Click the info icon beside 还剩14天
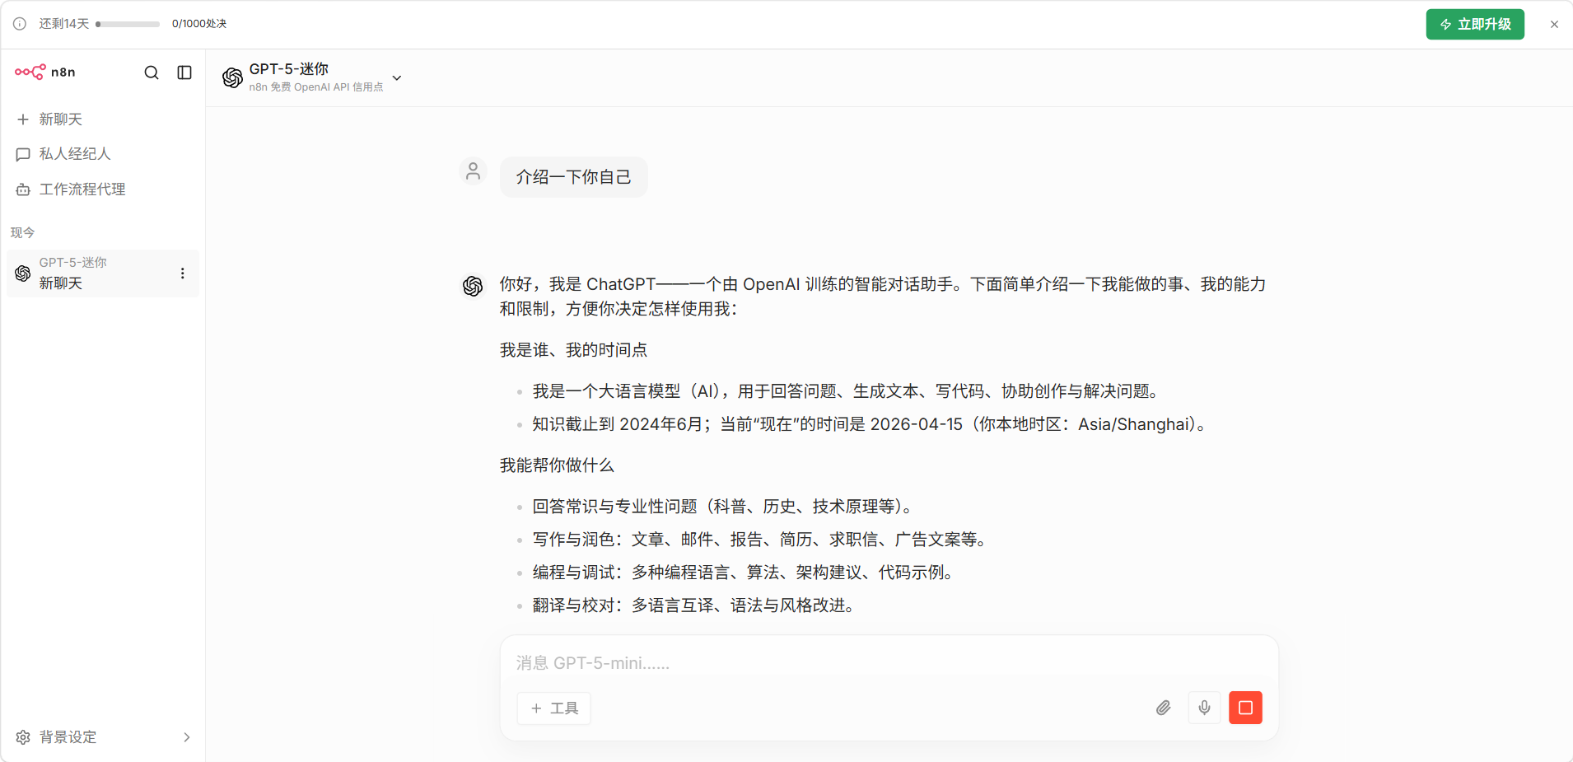The height and width of the screenshot is (762, 1573). pos(20,24)
